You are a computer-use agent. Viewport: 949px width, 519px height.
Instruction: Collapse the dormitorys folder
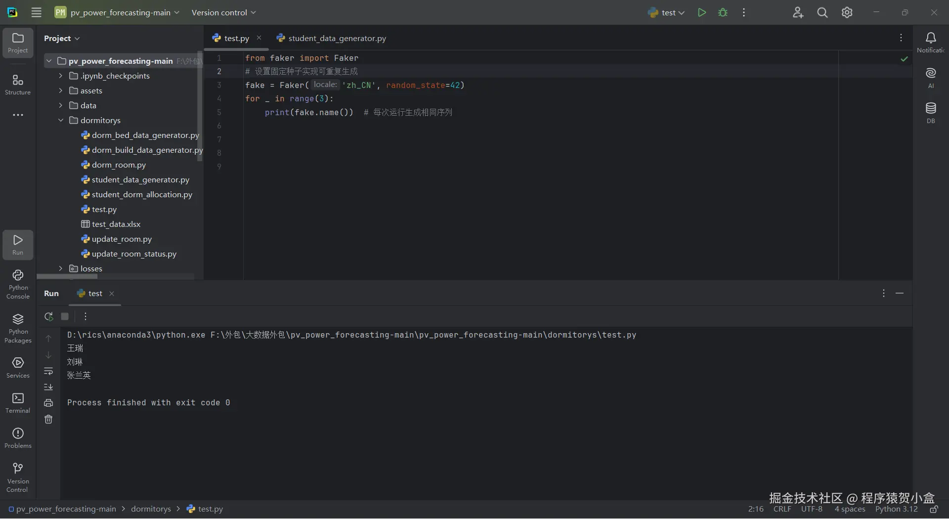pyautogui.click(x=61, y=120)
